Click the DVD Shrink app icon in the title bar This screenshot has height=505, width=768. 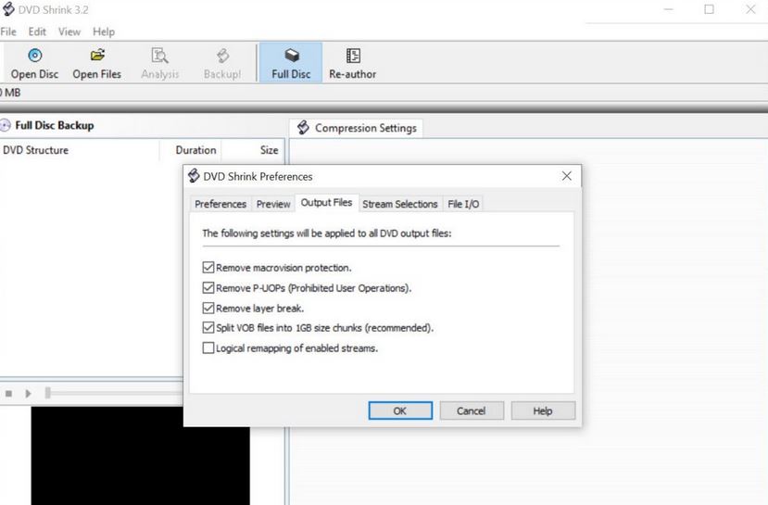pos(8,9)
